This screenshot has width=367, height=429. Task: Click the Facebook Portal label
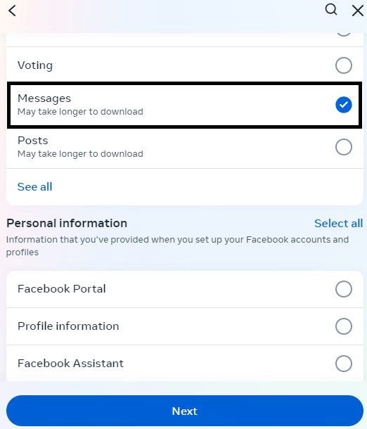coord(62,289)
